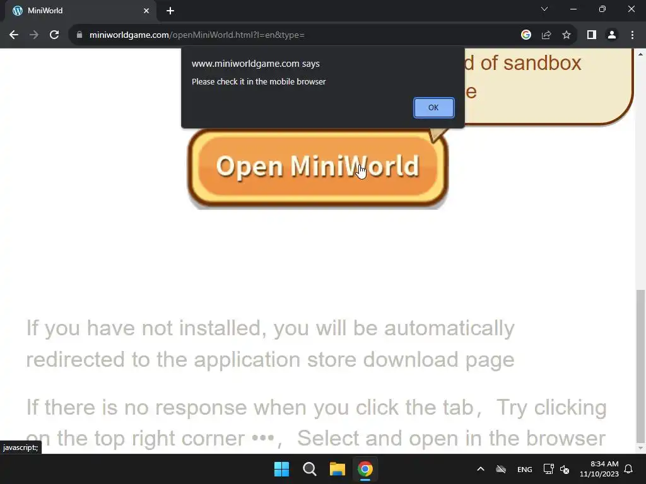Open File Explorer from taskbar

click(x=337, y=469)
